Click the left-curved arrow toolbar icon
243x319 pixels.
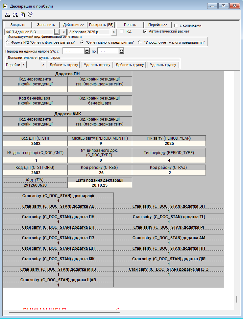(x=8, y=15)
